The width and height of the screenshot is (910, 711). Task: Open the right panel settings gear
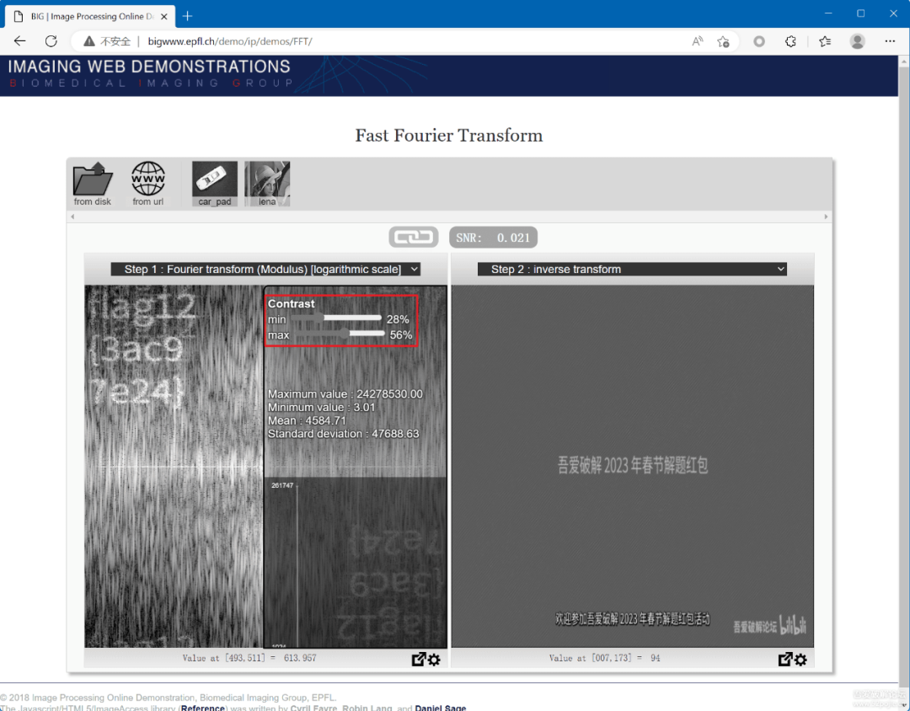(800, 660)
